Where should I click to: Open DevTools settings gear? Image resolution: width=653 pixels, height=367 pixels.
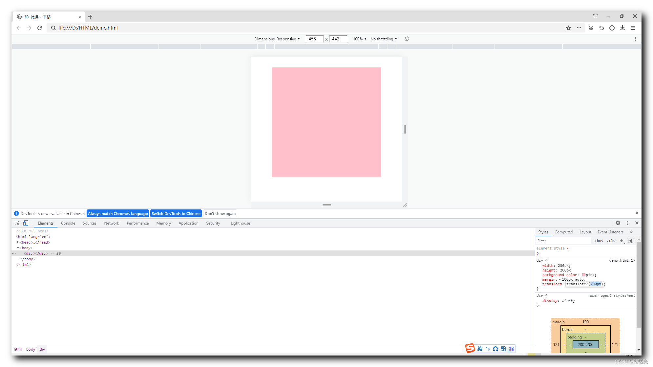pos(618,223)
